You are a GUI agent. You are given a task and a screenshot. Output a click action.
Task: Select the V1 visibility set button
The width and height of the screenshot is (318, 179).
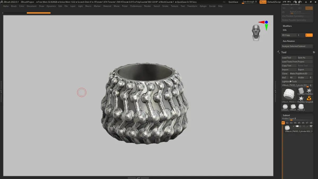click(283, 123)
